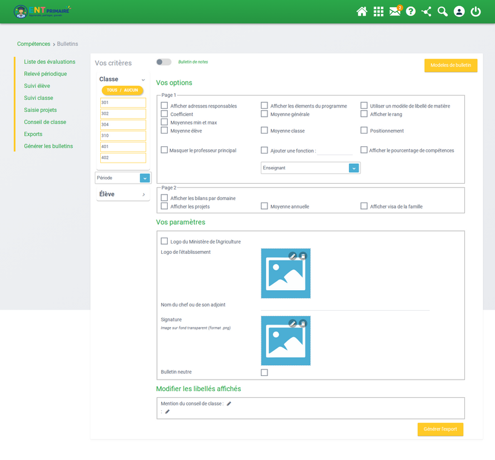Tick Afficher les bilans par domaine

pos(164,198)
